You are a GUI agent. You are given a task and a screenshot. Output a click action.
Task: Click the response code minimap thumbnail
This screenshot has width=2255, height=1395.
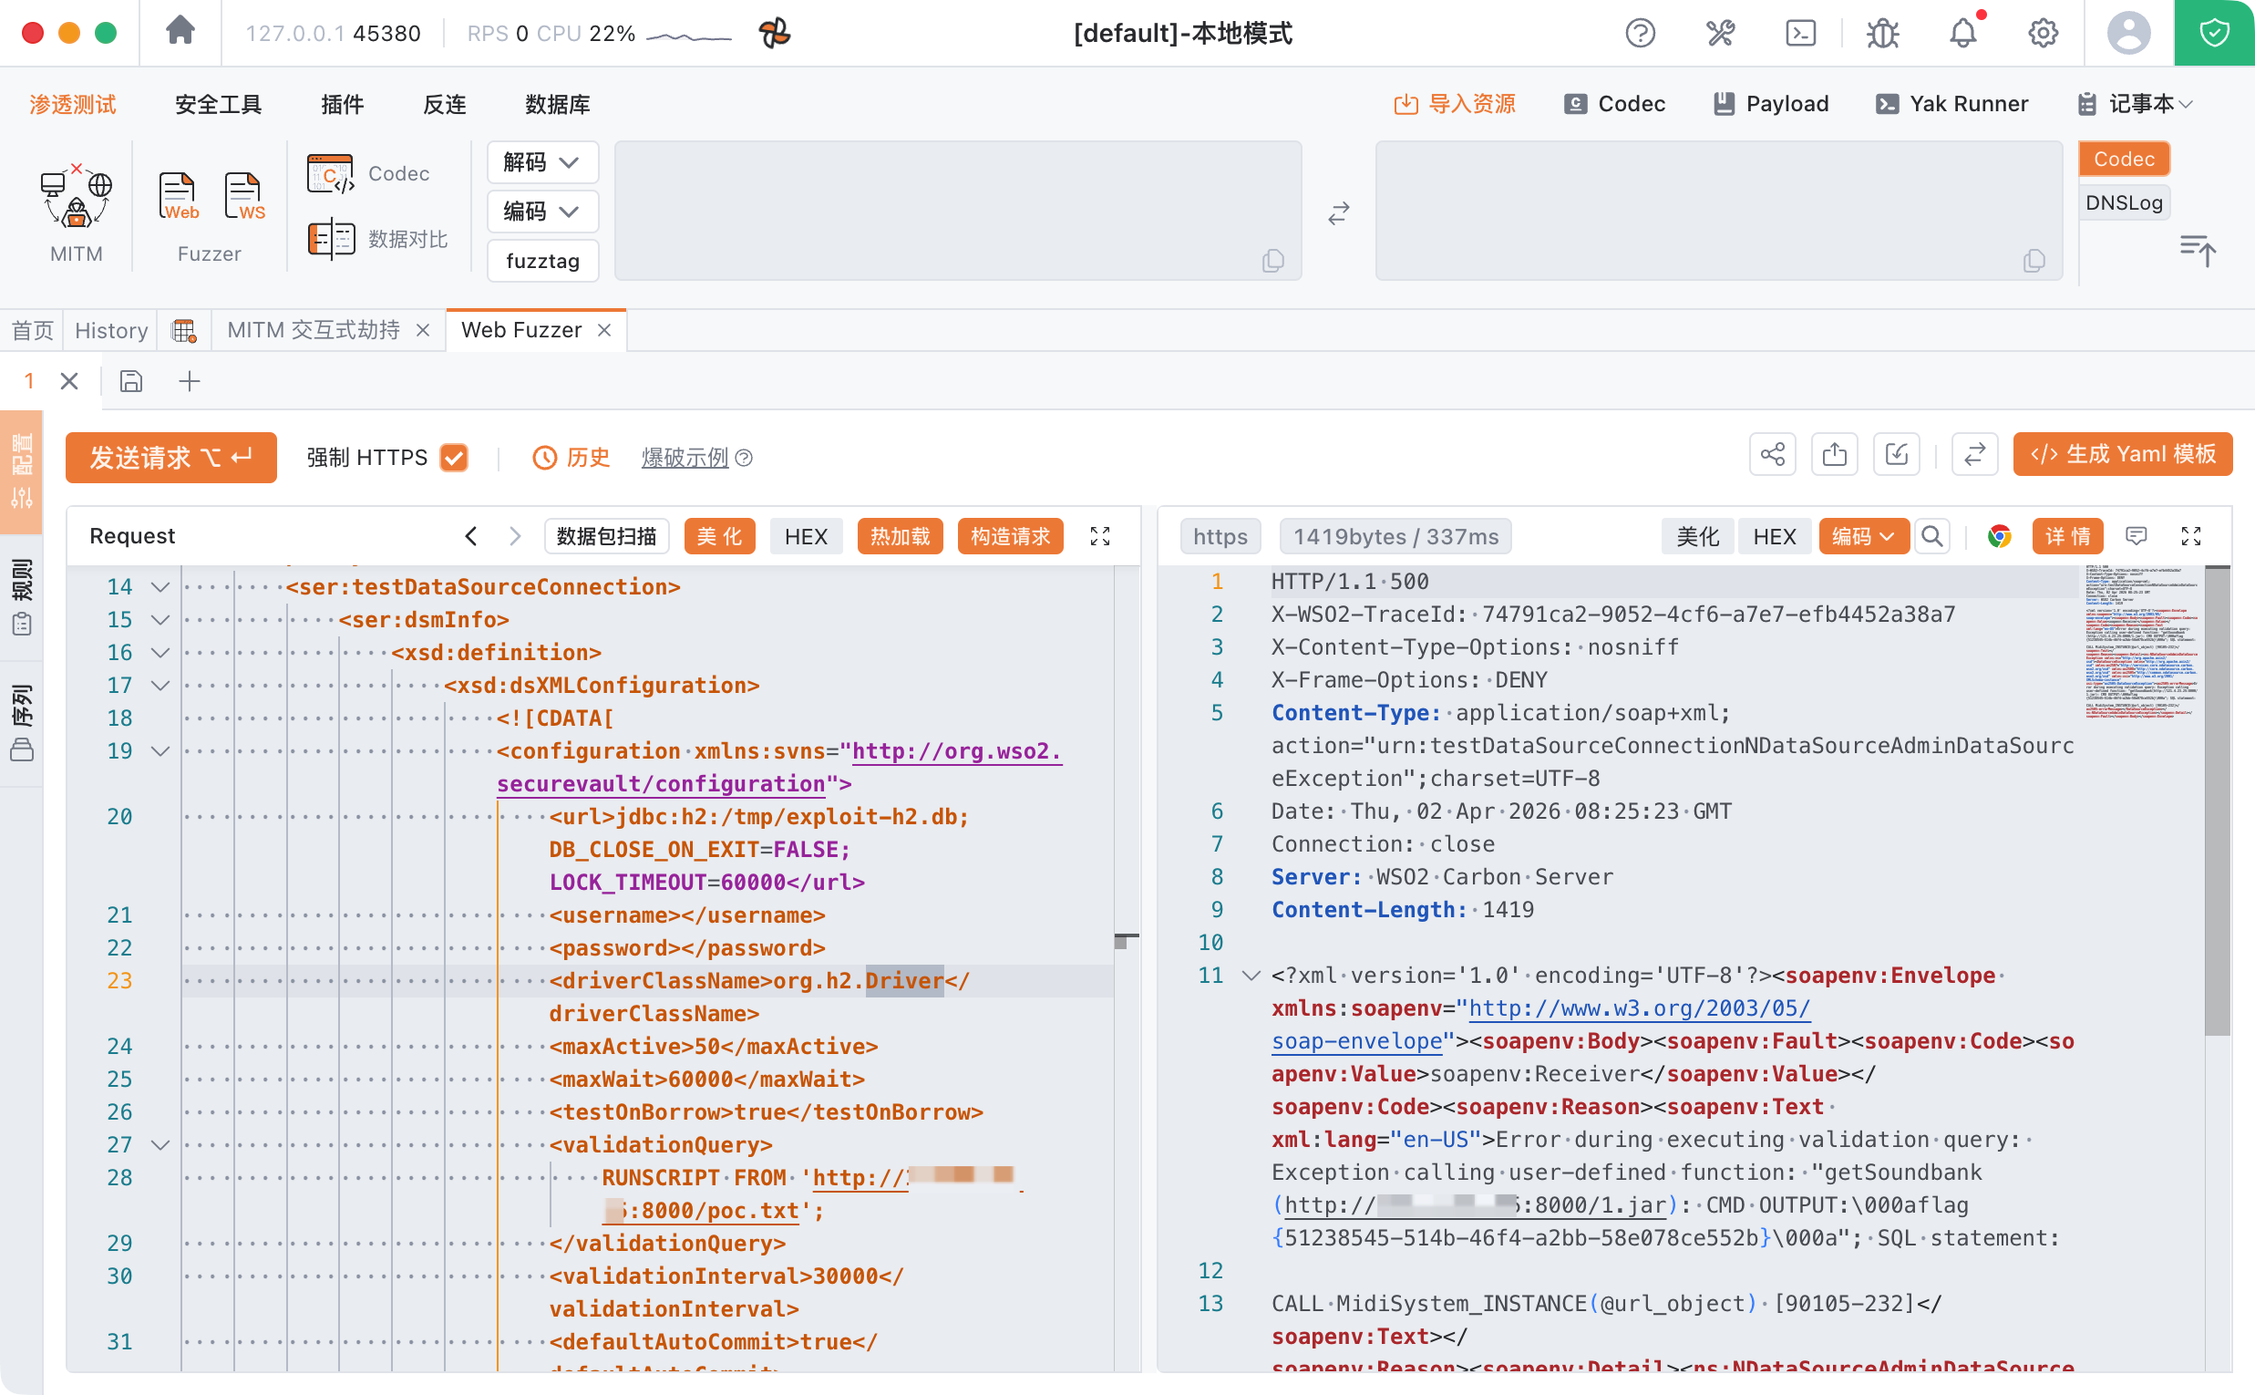coord(2140,643)
